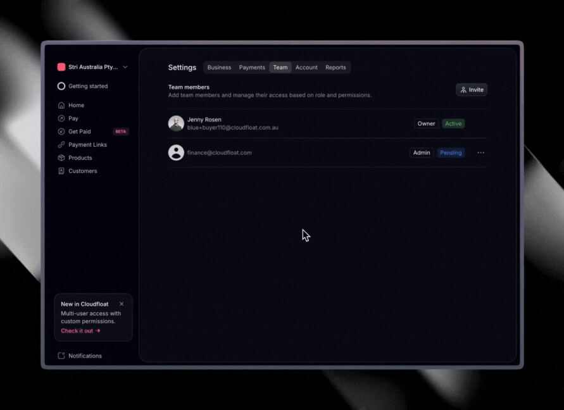This screenshot has width=564, height=410.
Task: Click Jenny Rosen's profile photo
Action: pyautogui.click(x=176, y=123)
